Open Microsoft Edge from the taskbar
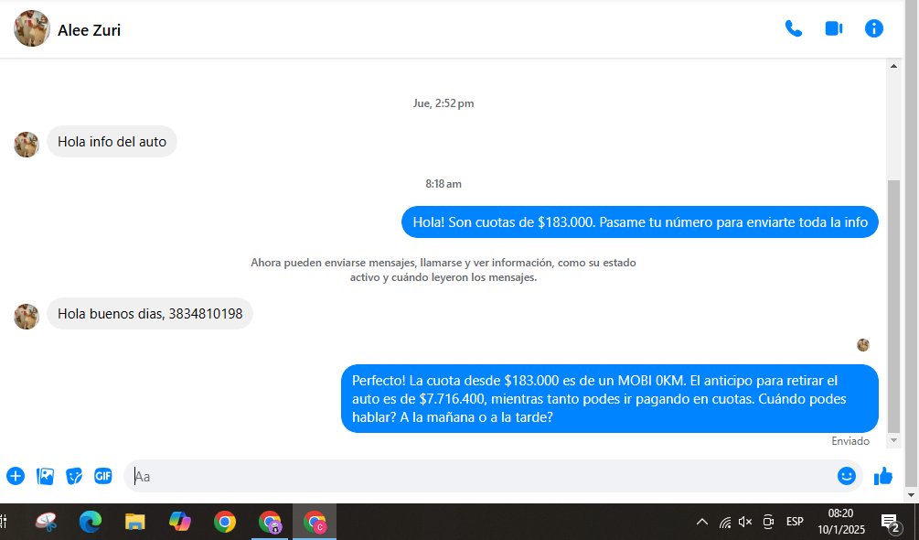 [91, 522]
